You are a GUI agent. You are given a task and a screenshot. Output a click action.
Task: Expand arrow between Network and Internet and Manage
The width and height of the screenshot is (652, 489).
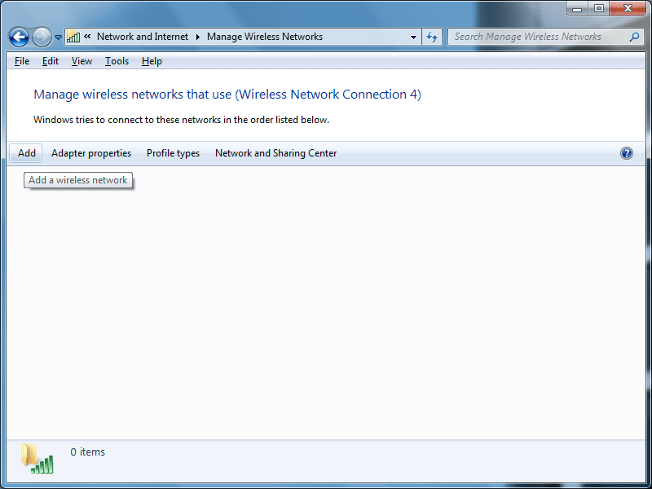(x=198, y=37)
